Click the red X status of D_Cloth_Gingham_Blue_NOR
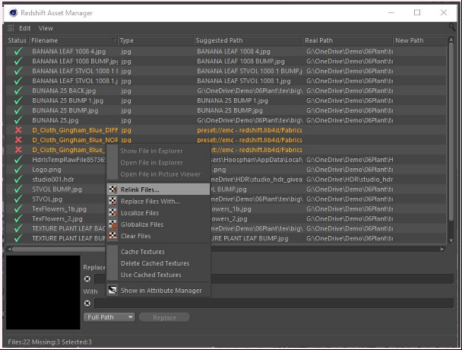 coord(18,140)
